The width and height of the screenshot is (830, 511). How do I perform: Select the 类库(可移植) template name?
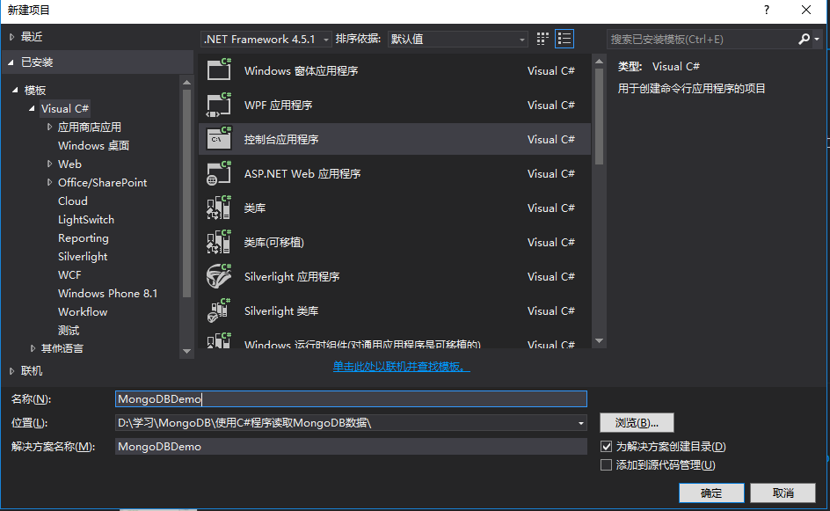(274, 243)
